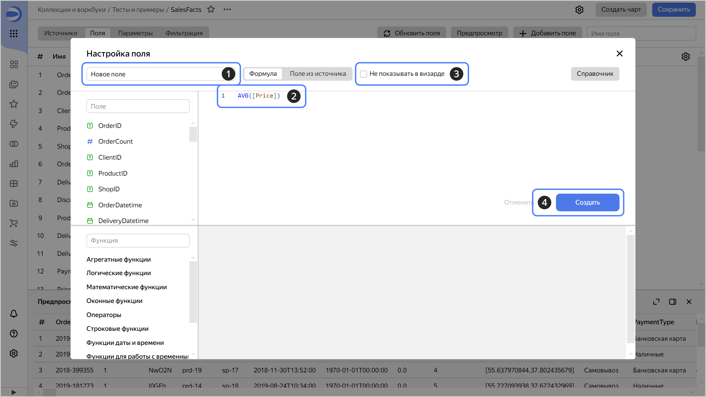Open the Collections section in the sidebar
Image resolution: width=706 pixels, height=397 pixels.
click(x=14, y=84)
